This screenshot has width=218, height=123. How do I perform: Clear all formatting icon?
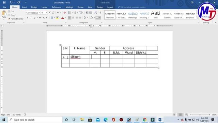[65, 13]
